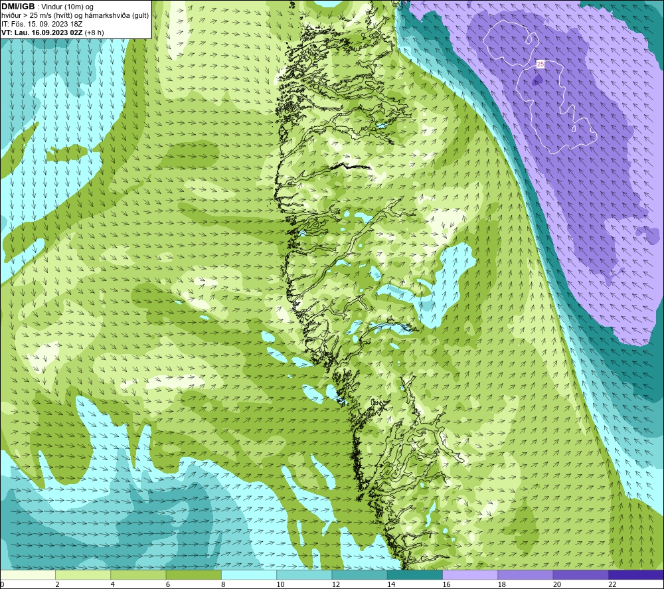
Task: Click the 10–12 m/s cyan legend swatch
Action: [304, 574]
